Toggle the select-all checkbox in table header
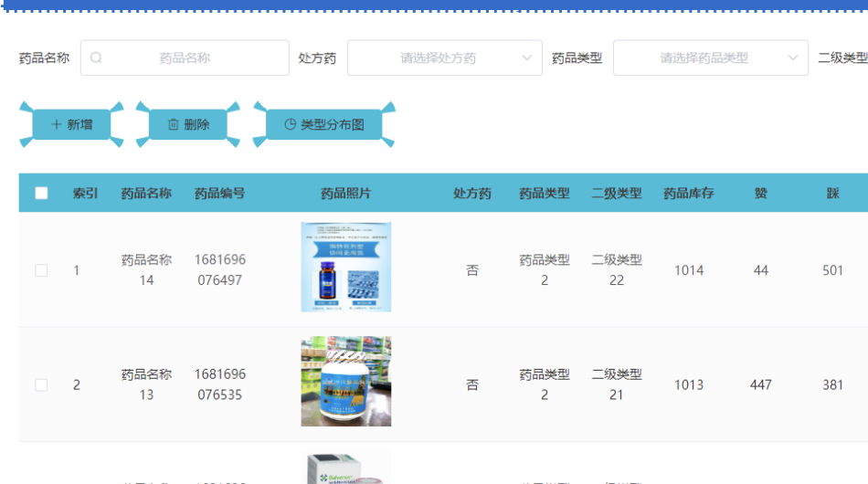The image size is (868, 484). [41, 193]
